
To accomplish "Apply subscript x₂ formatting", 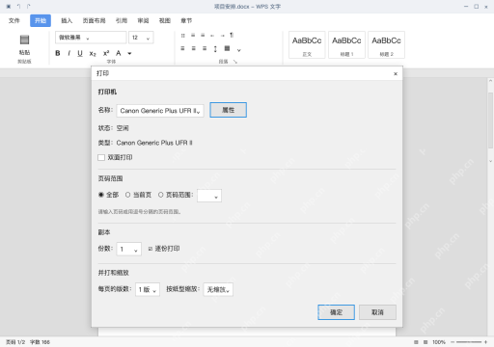I will [93, 54].
